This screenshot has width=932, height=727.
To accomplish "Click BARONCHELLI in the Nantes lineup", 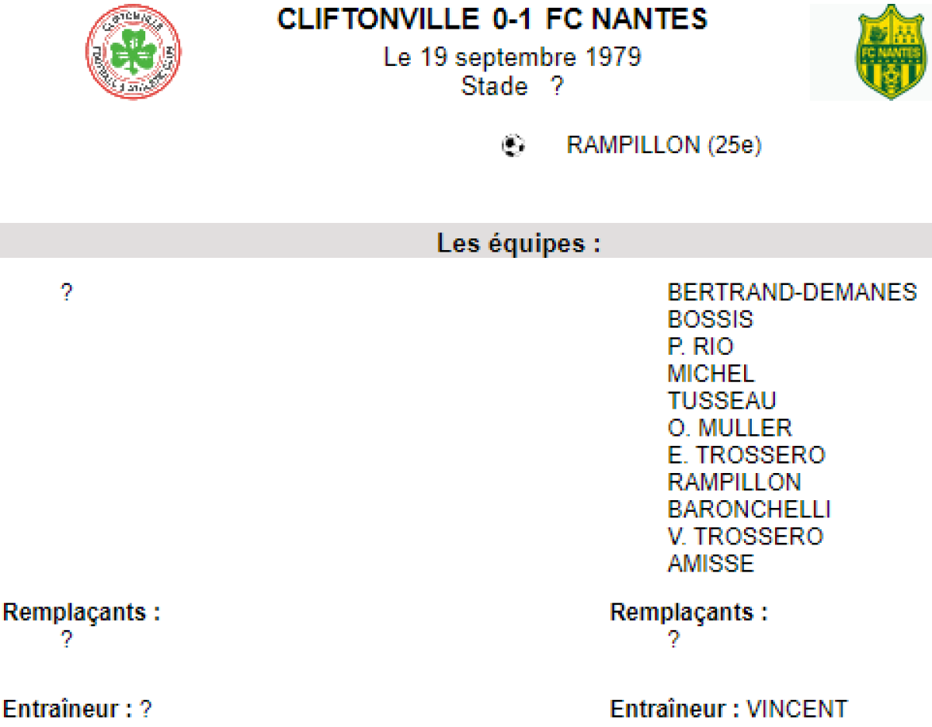I will [x=749, y=510].
